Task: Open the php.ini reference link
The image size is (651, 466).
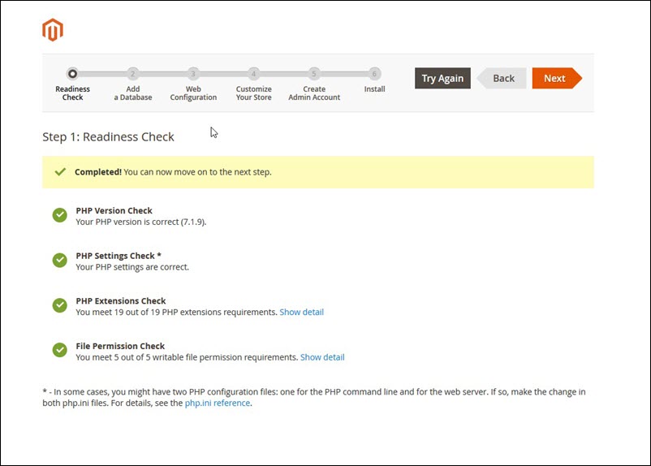Action: point(218,403)
